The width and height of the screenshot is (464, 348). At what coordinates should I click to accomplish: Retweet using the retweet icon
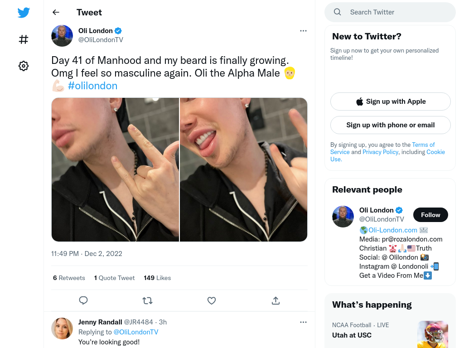point(147,301)
